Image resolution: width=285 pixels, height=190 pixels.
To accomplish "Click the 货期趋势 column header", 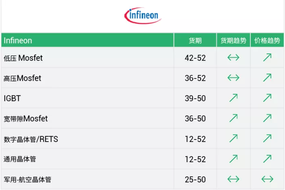I will coord(233,40).
